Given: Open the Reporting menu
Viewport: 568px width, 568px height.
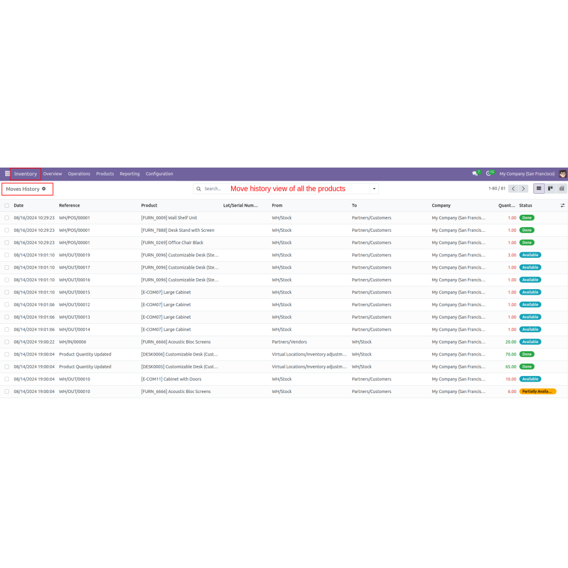Looking at the screenshot, I should click(130, 174).
